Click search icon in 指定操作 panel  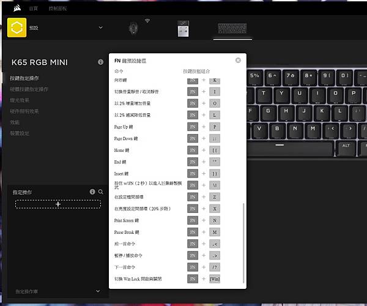101,192
